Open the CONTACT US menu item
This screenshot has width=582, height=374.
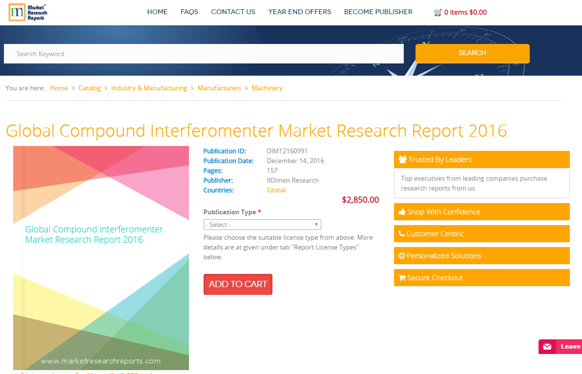click(x=233, y=12)
